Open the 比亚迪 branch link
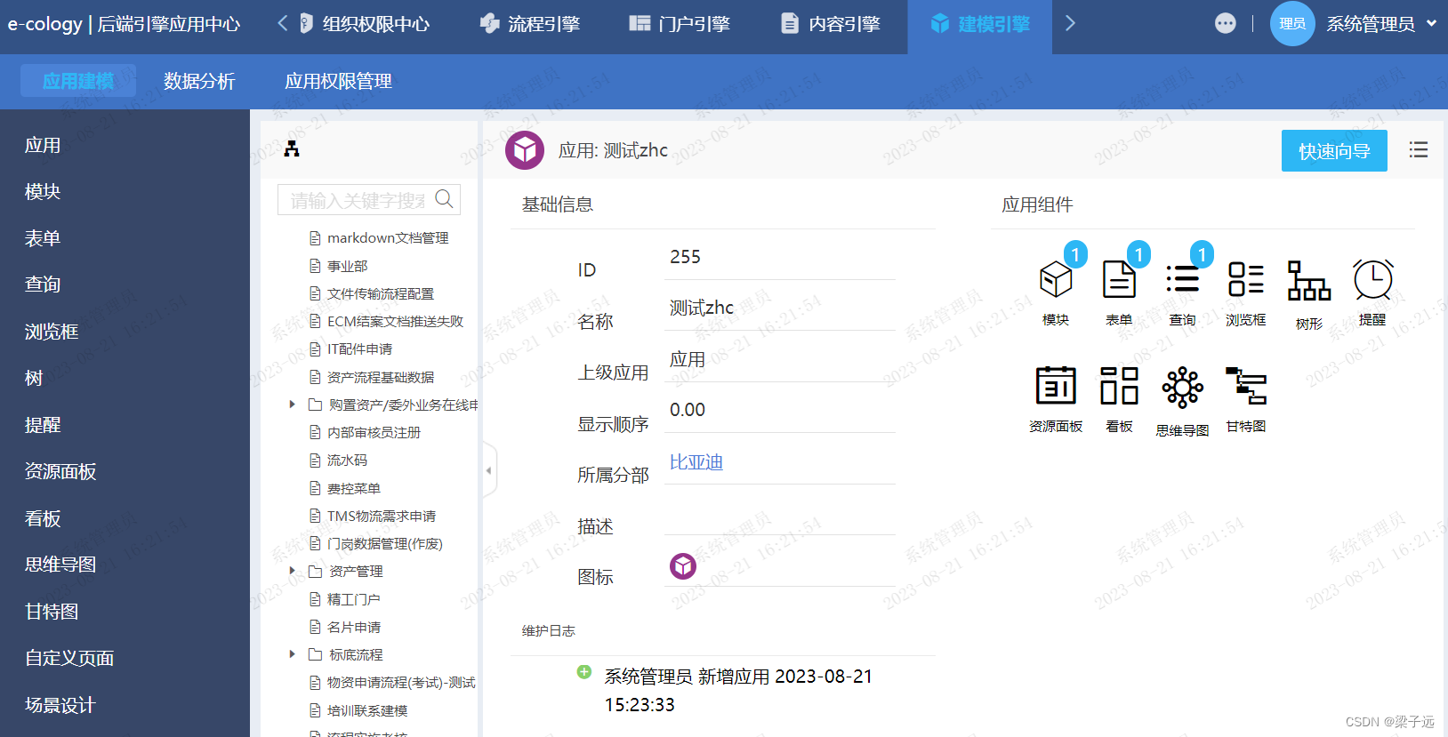The width and height of the screenshot is (1448, 737). (x=696, y=462)
